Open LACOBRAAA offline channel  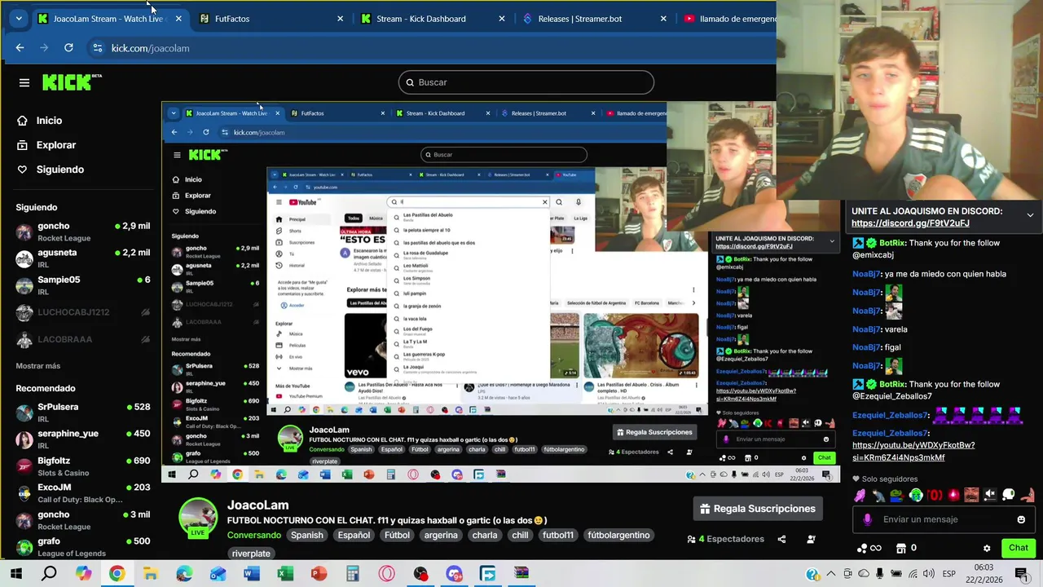[x=82, y=339]
